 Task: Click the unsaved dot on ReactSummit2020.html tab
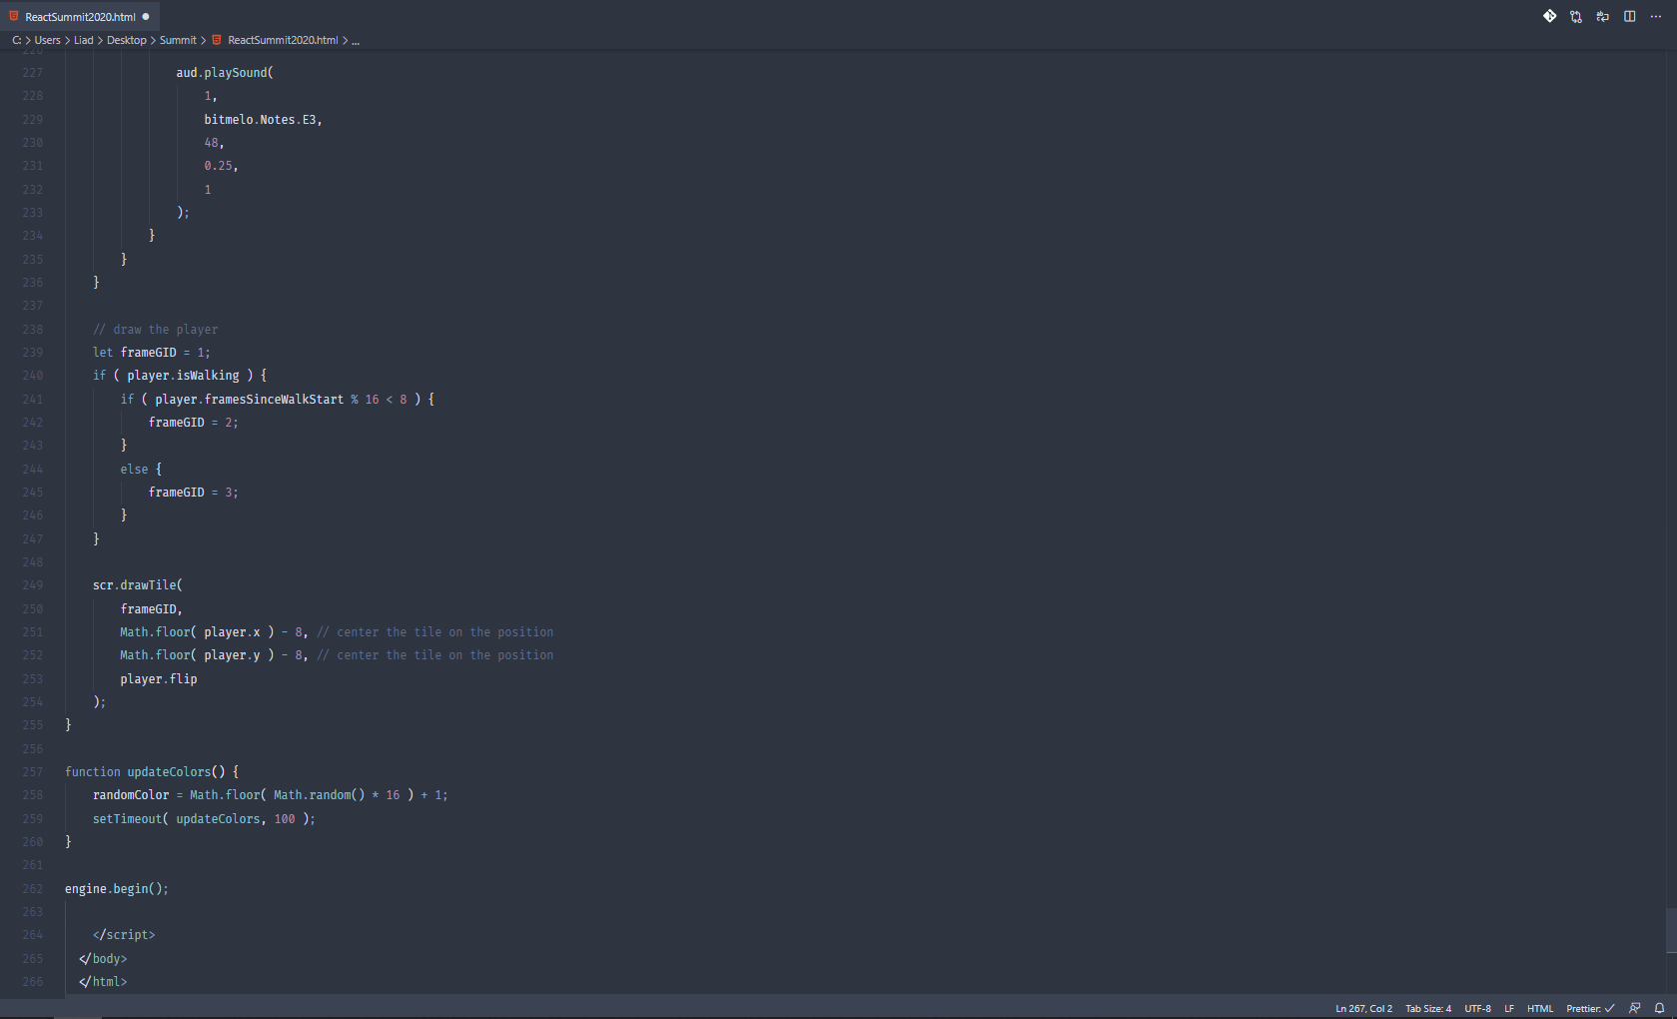click(x=146, y=16)
